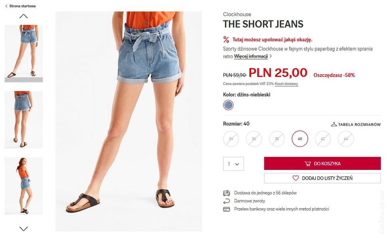Select crossed-out size 44
The width and height of the screenshot is (387, 238).
(346, 139)
